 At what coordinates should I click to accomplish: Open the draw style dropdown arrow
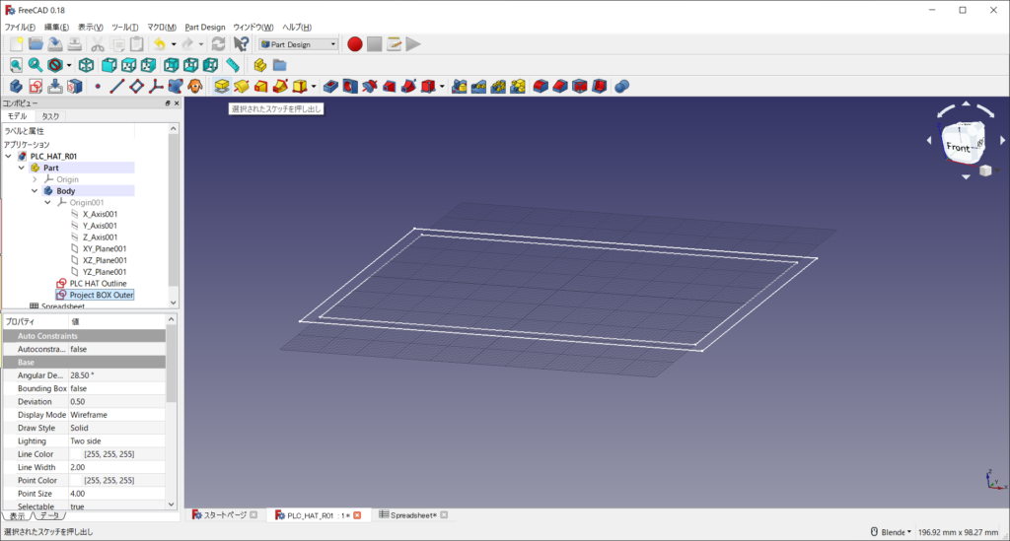(x=69, y=65)
